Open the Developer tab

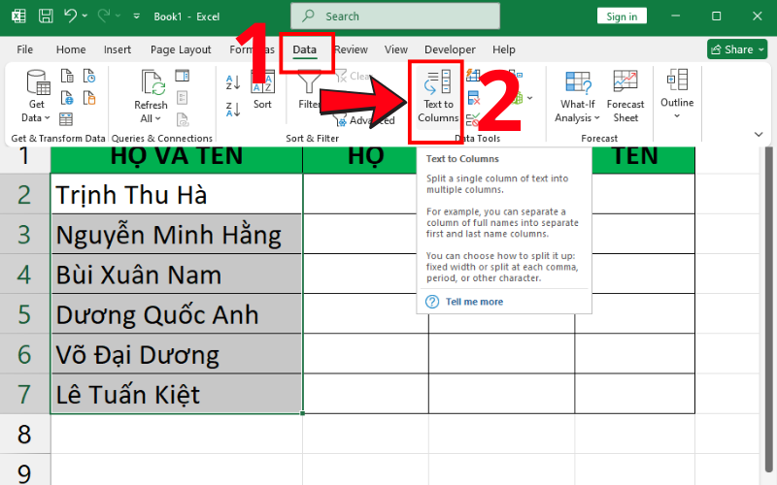(x=450, y=49)
